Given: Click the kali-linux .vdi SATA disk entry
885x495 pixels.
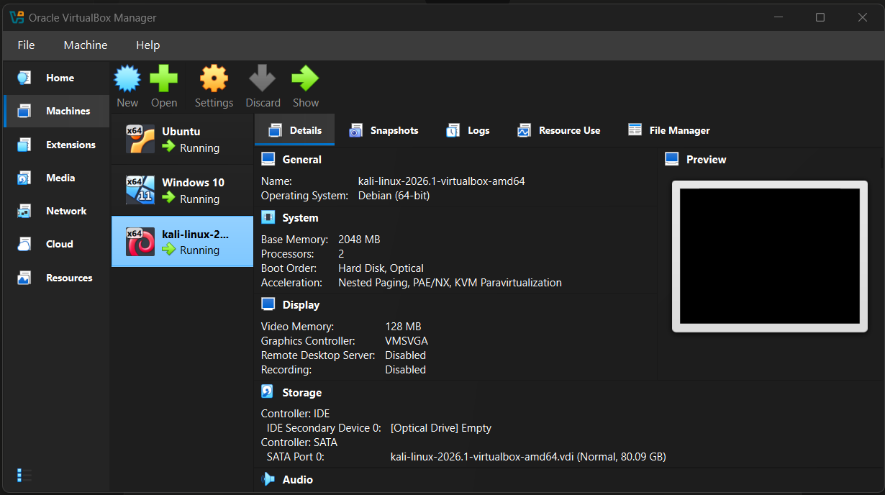Looking at the screenshot, I should [528, 457].
